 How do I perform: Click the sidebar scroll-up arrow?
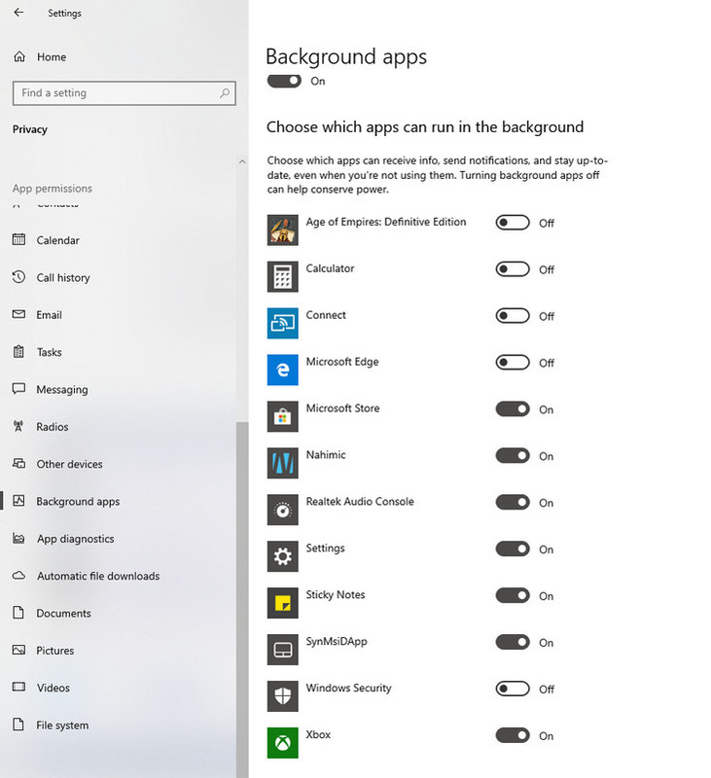242,161
